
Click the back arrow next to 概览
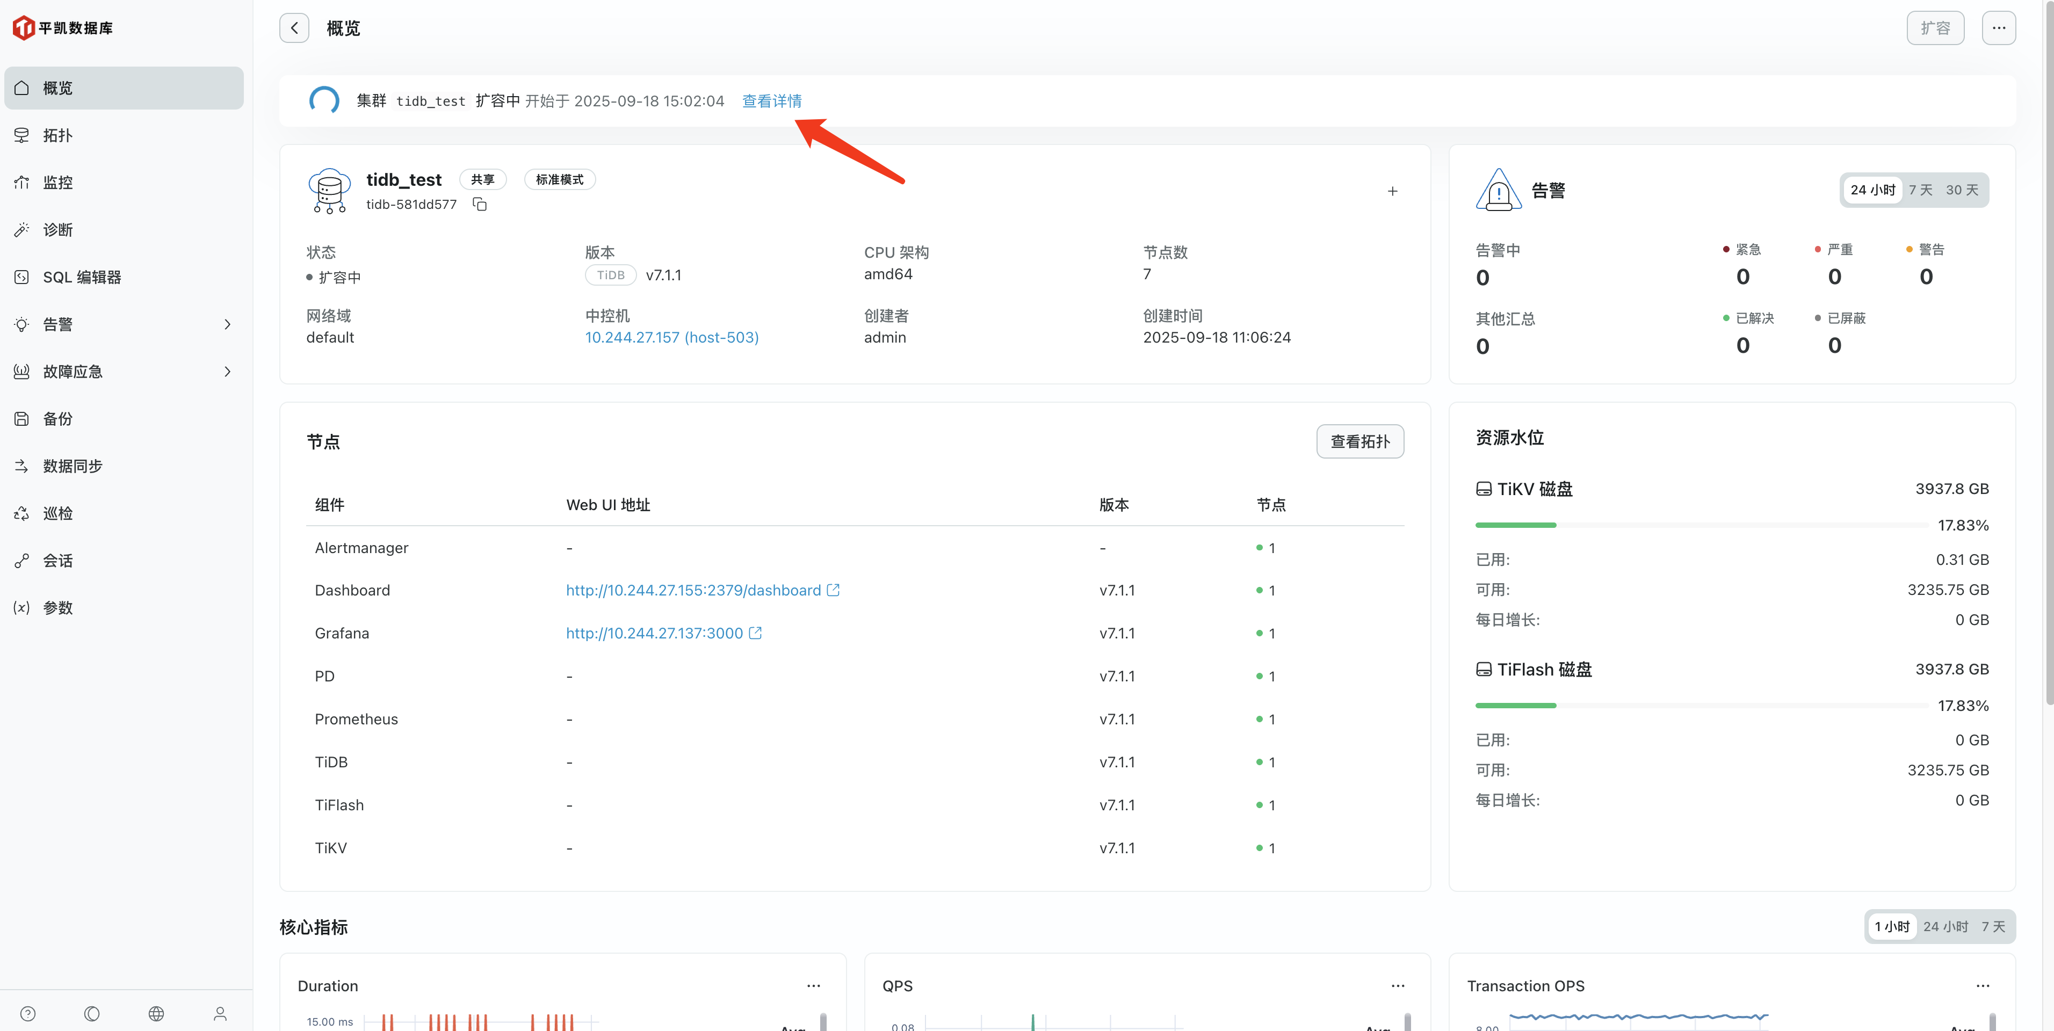294,28
